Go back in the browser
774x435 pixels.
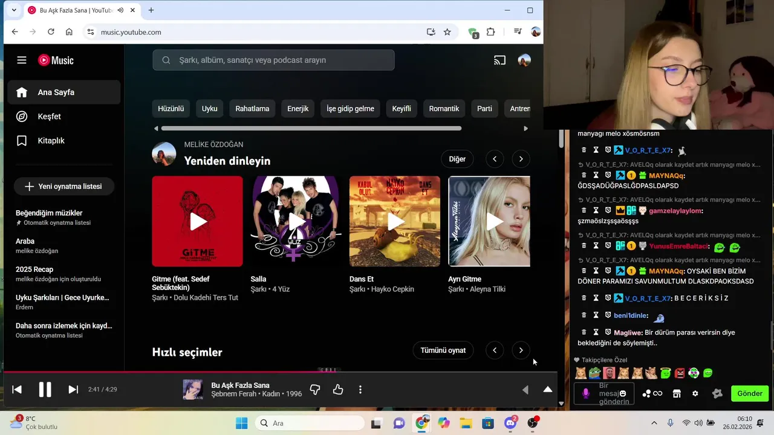point(15,32)
